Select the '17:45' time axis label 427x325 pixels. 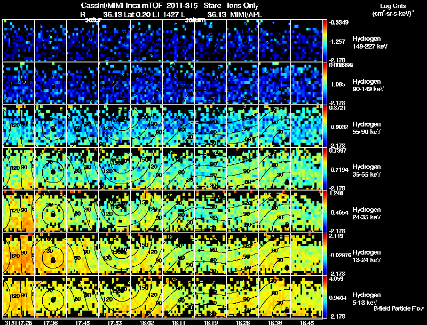pos(83,322)
